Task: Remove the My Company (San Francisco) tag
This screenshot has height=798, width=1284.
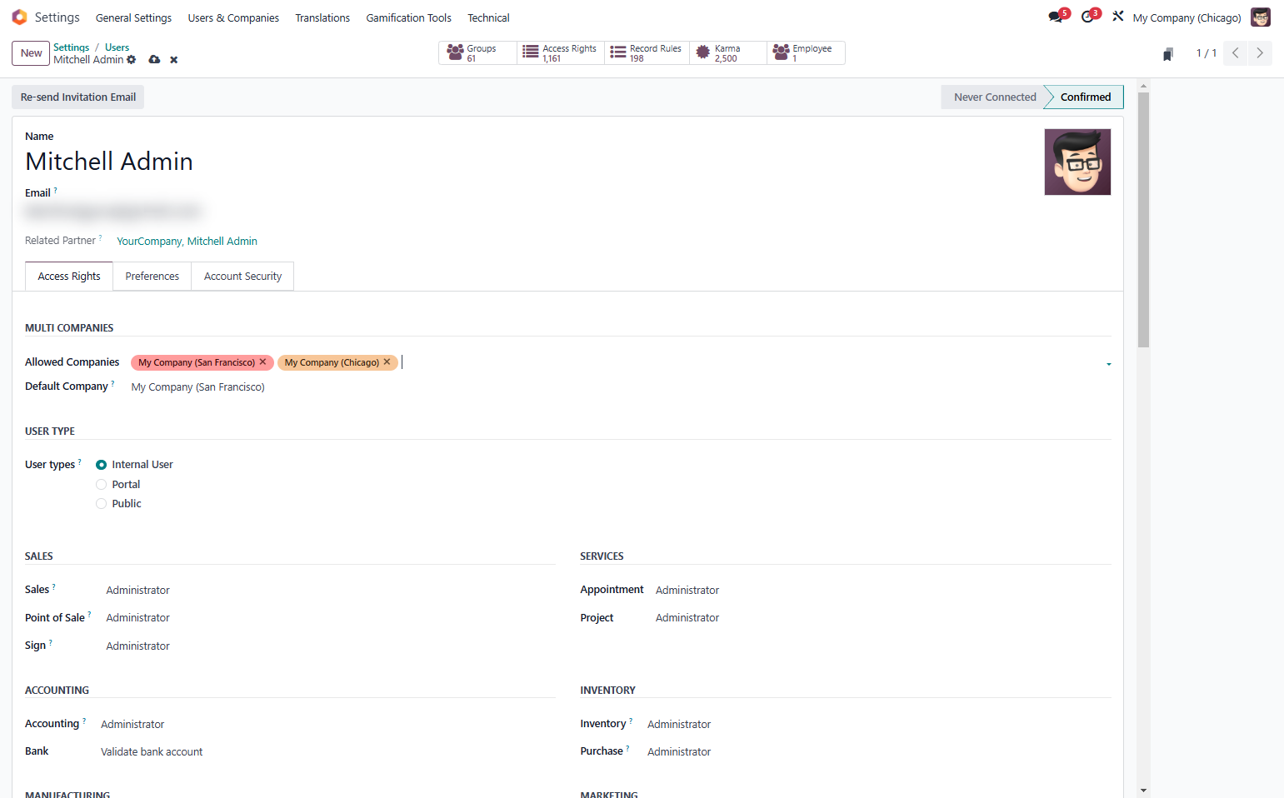Action: pos(262,362)
